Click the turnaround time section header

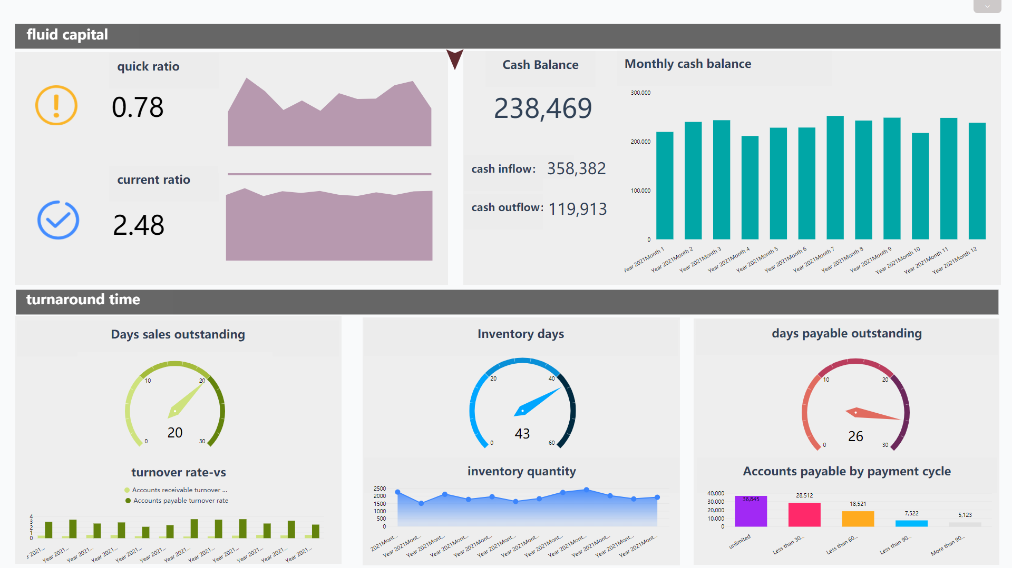[507, 302]
